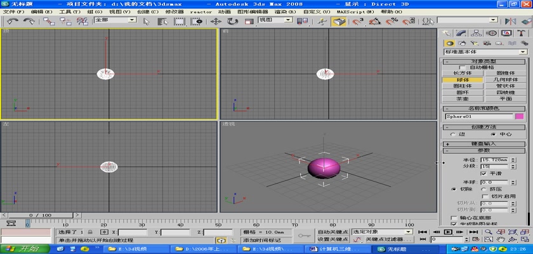Open the Select by Name tool

[163, 22]
